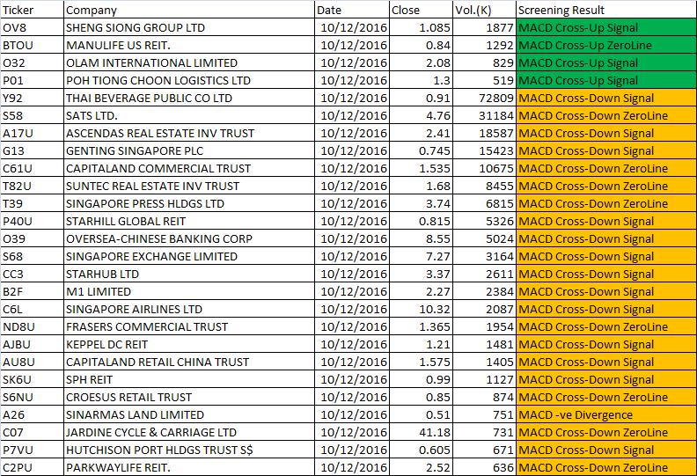The height and width of the screenshot is (476, 697).
Task: Click close value 0.745
Action: 421,150
